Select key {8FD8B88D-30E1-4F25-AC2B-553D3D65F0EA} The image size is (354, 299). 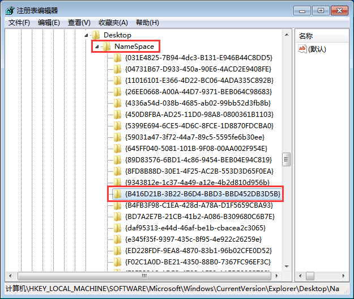click(199, 171)
